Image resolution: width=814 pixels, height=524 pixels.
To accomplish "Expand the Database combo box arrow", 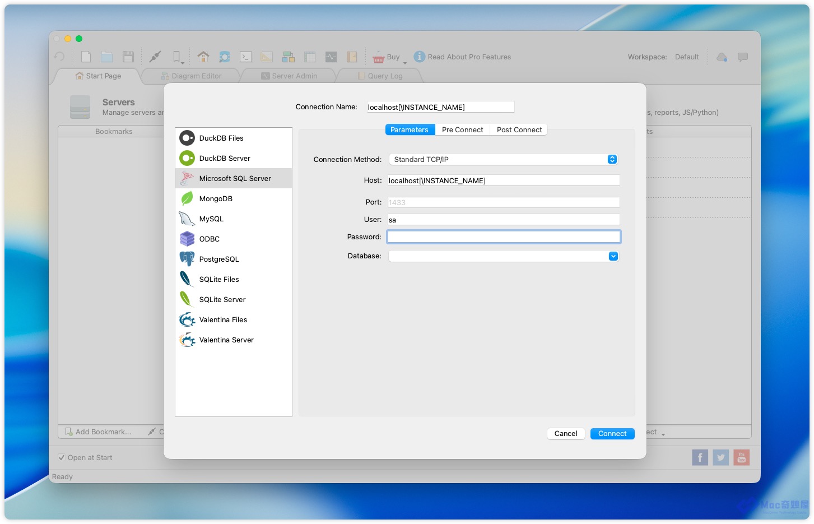I will pos(613,256).
